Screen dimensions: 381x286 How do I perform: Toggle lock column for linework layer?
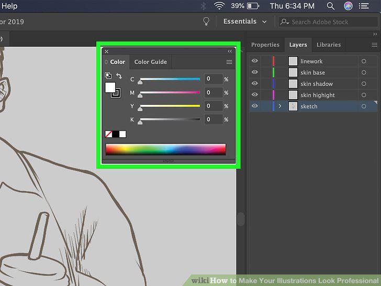click(266, 61)
